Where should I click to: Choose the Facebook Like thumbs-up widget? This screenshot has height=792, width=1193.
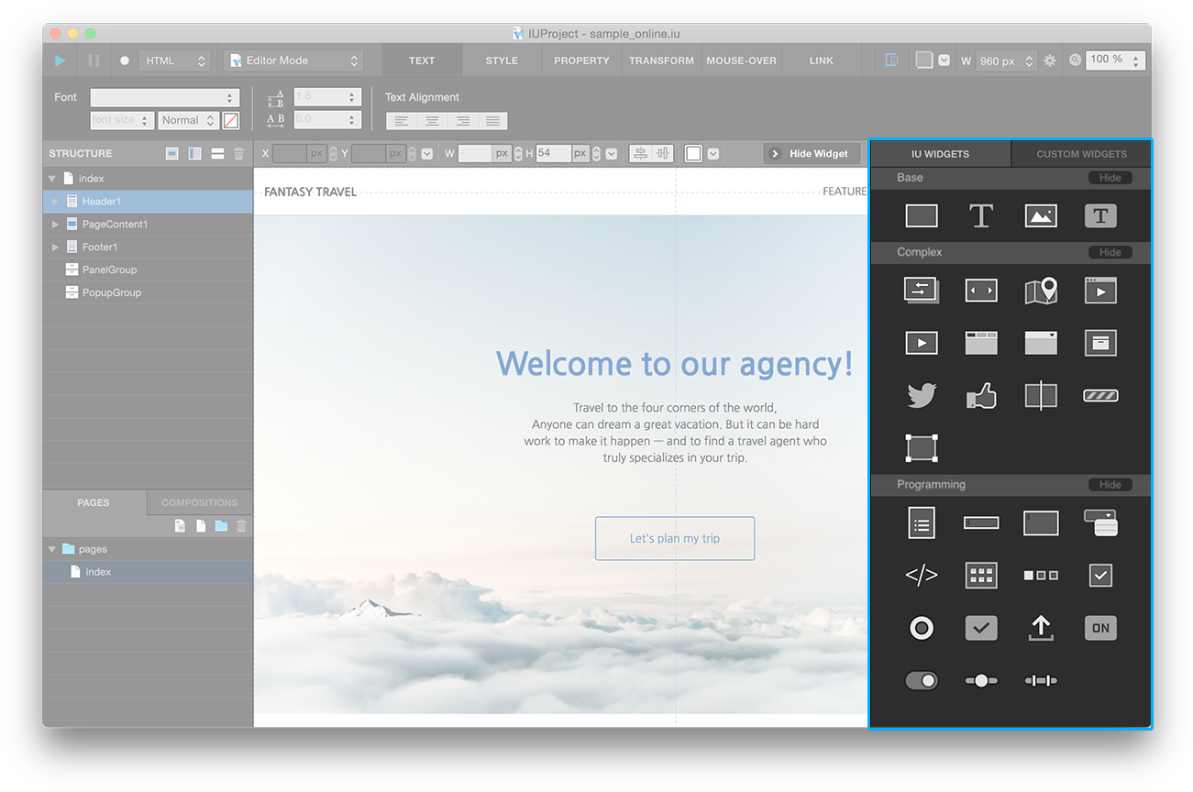point(981,396)
